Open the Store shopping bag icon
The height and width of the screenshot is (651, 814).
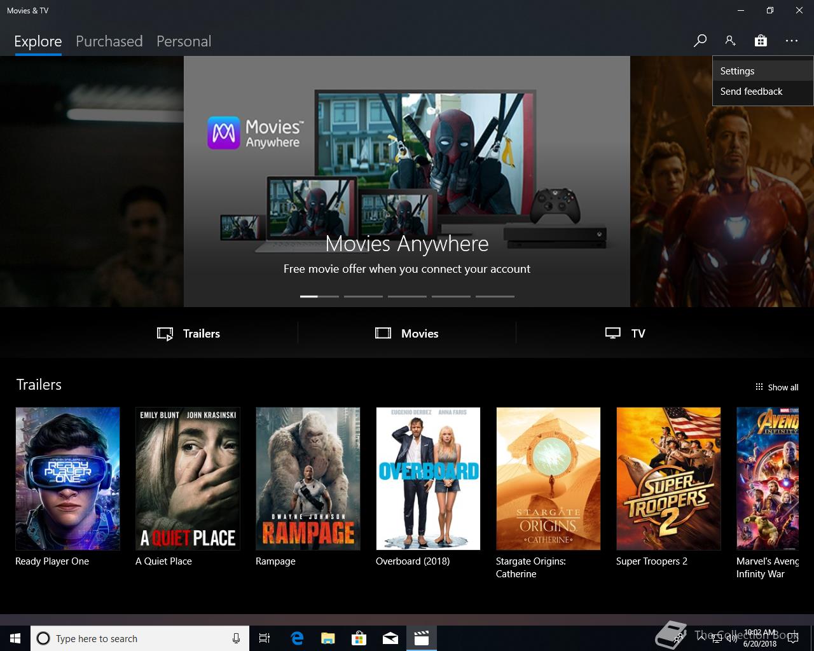(x=761, y=41)
